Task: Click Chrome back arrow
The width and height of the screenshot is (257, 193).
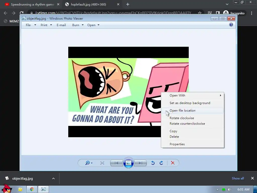Action: click(6, 13)
